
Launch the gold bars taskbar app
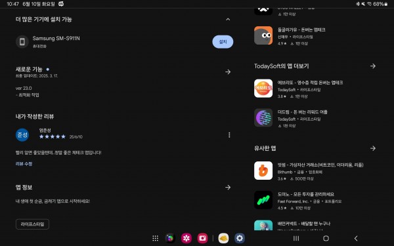point(223,238)
